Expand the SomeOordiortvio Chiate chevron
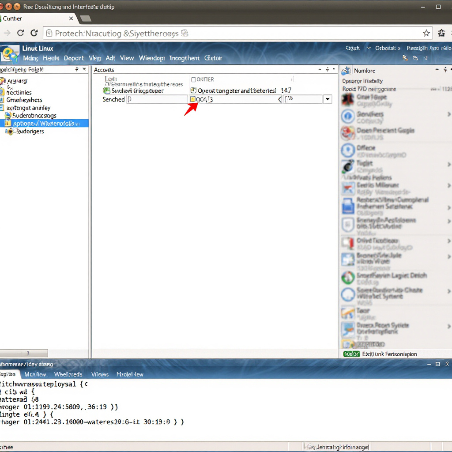The height and width of the screenshot is (452, 452). [x=448, y=291]
